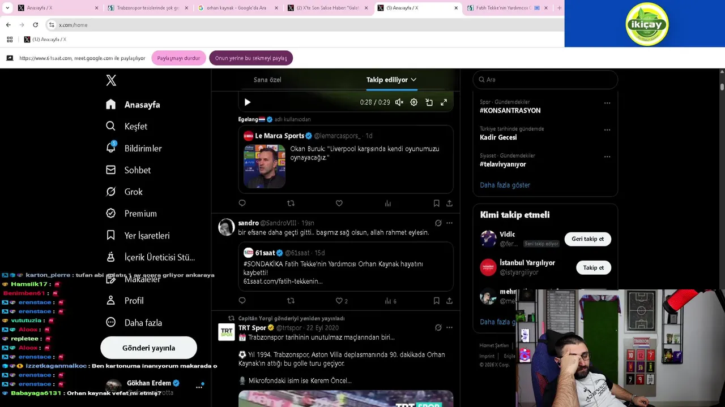Open Le Marca Sports quoted post thumbnail
This screenshot has width=725, height=407.
point(265,166)
